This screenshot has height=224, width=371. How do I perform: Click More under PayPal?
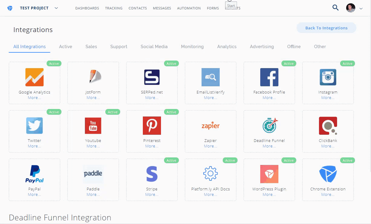click(x=34, y=195)
